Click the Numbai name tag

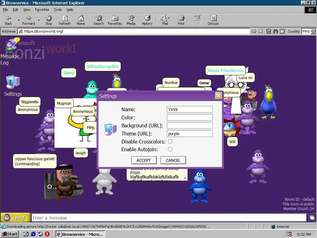(x=171, y=82)
